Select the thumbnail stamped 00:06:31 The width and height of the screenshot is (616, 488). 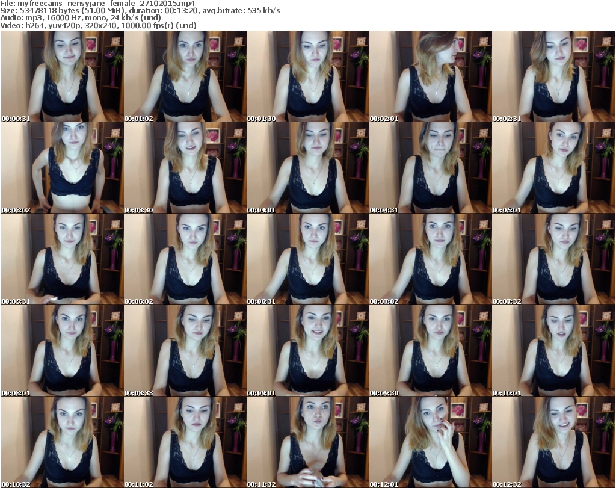point(307,259)
